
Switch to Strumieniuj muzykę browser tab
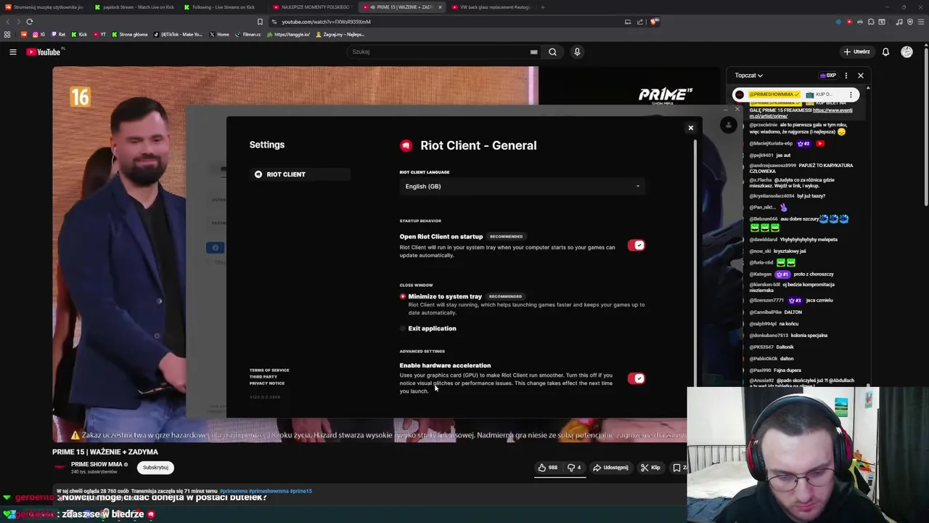click(44, 7)
